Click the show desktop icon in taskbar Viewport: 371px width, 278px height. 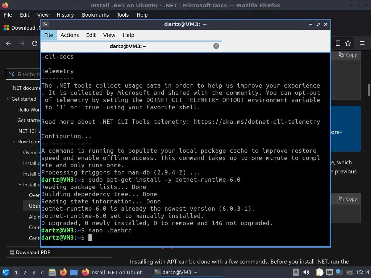coord(74,272)
